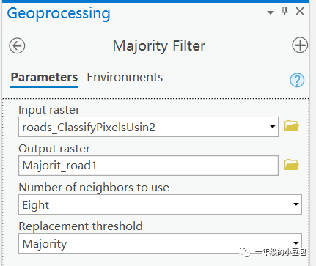Viewport: 316px width, 266px height.
Task: Go back using the left arrow icon
Action: 17,45
